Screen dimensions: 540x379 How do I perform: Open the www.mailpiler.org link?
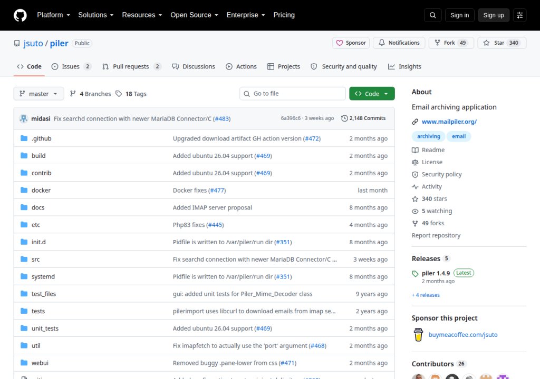coord(449,122)
